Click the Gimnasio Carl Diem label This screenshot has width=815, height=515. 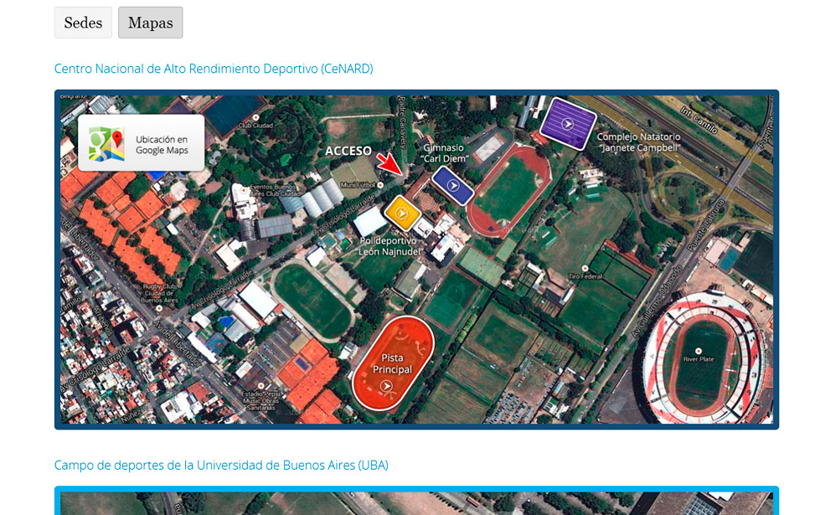click(x=444, y=152)
